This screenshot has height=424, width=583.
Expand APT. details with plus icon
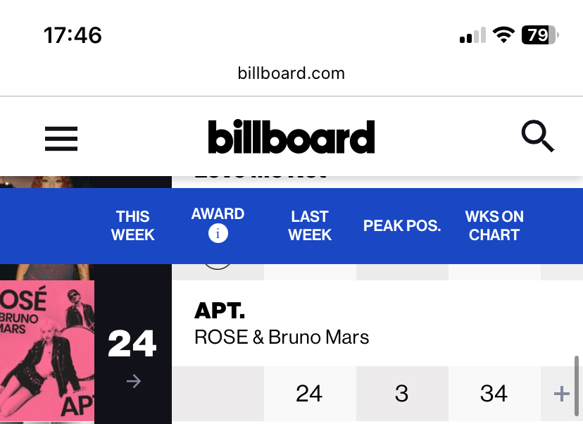(x=561, y=394)
